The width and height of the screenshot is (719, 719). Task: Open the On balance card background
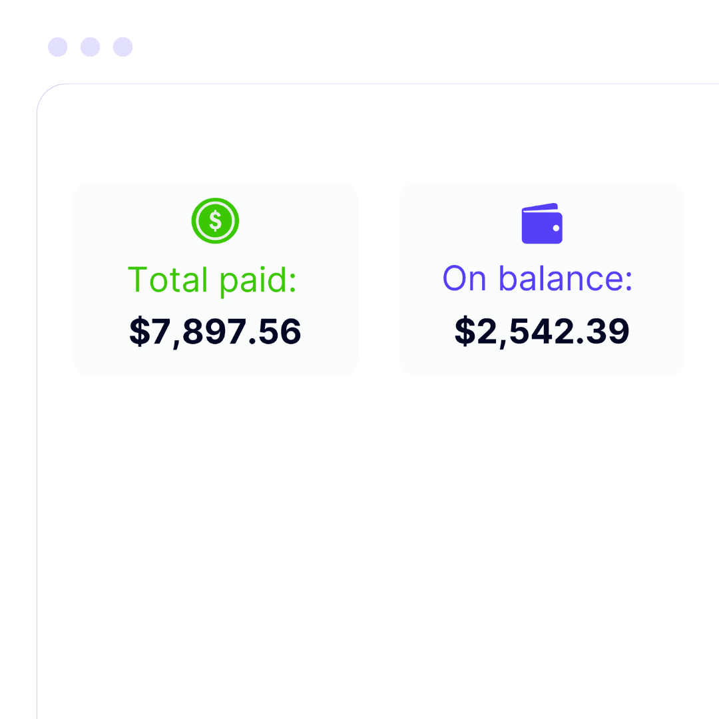pyautogui.click(x=542, y=279)
